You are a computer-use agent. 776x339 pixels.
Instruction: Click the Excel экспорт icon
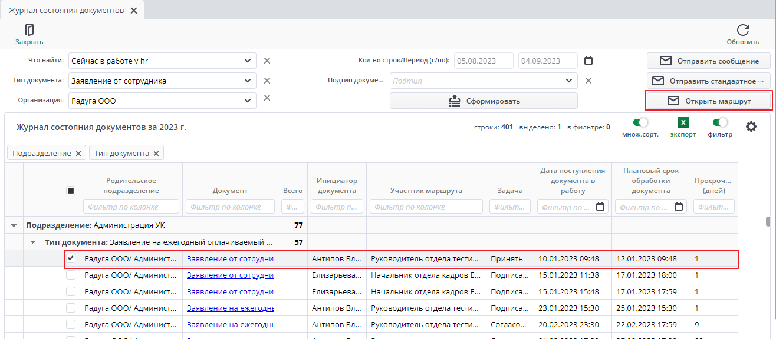[x=683, y=123]
